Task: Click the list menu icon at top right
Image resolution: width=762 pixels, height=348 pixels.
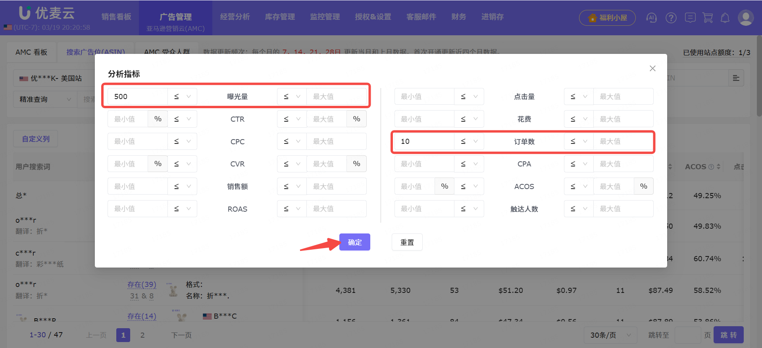Action: (736, 78)
